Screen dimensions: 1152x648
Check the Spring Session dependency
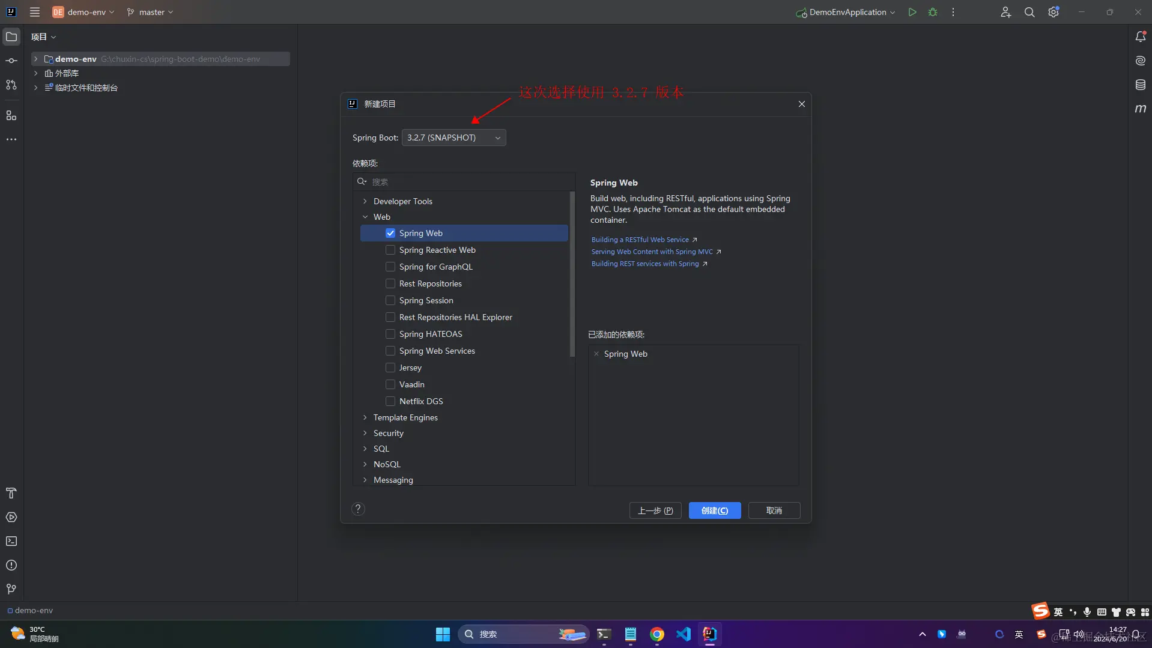click(390, 300)
